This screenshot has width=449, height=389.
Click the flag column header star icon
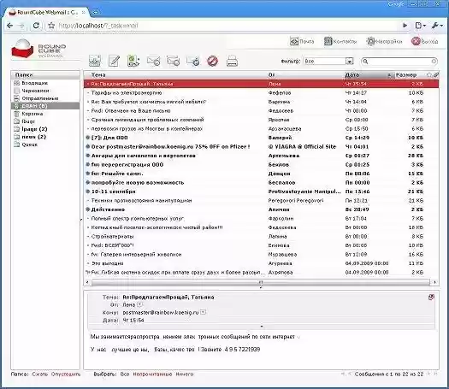429,75
